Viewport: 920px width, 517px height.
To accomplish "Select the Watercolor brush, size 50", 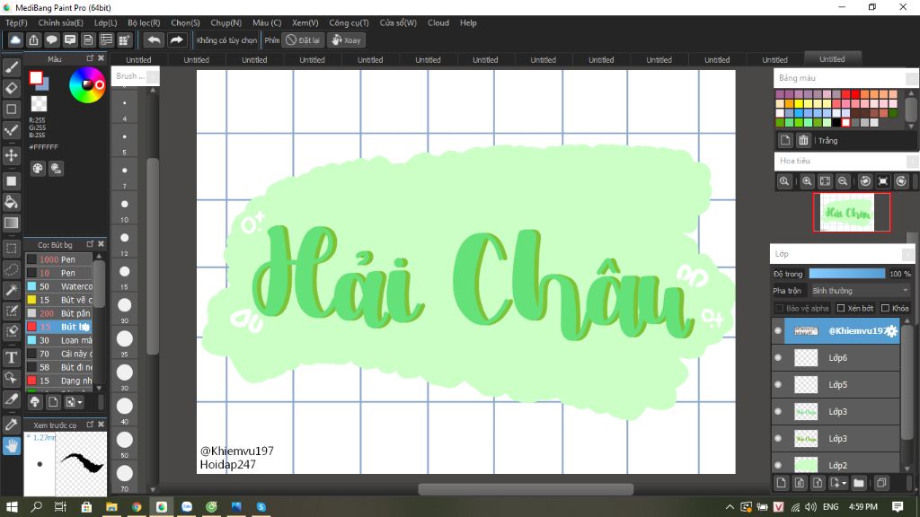I will (58, 286).
